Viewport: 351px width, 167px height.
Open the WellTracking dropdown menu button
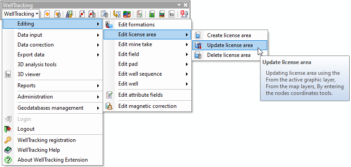click(x=21, y=14)
